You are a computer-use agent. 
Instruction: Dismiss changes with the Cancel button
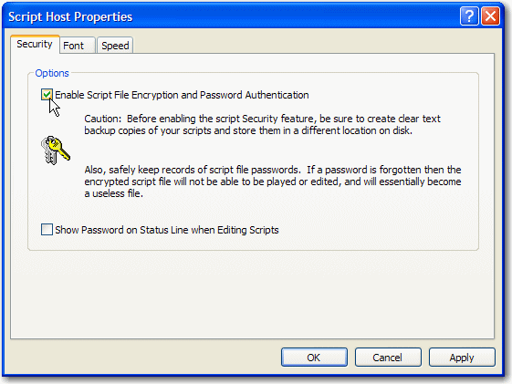click(x=388, y=358)
